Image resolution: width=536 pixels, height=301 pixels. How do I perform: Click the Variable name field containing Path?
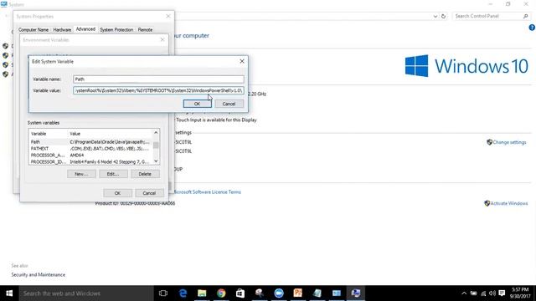[158, 79]
